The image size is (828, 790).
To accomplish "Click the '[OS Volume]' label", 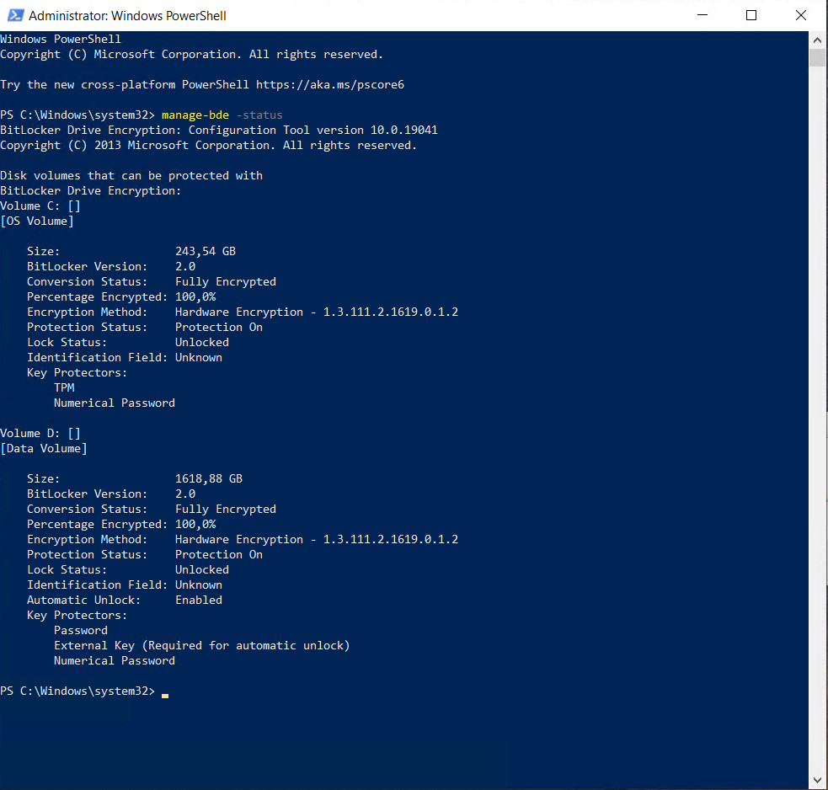I will (37, 221).
